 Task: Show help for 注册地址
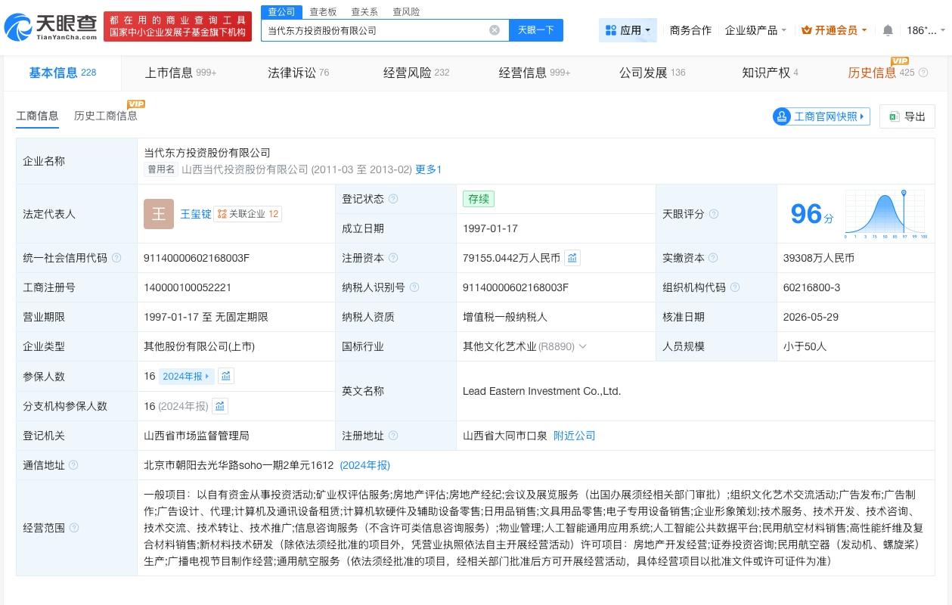click(x=393, y=436)
